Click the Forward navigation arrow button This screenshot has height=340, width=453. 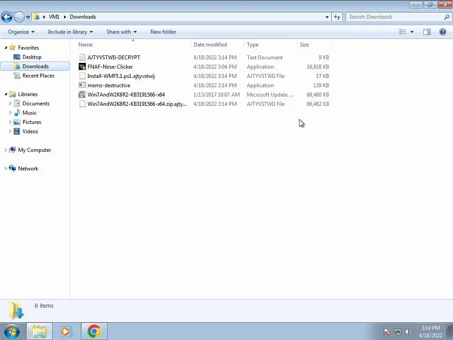click(x=19, y=17)
